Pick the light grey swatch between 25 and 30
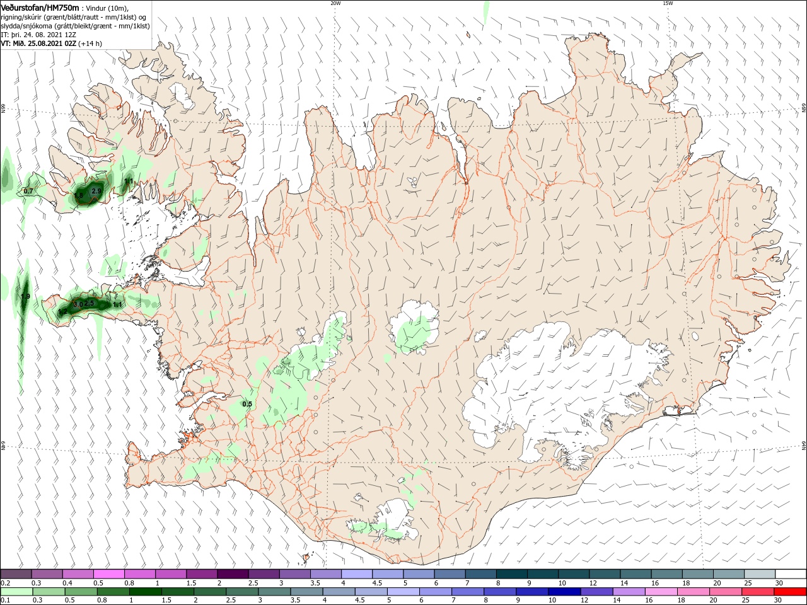807x605 pixels. tap(759, 574)
